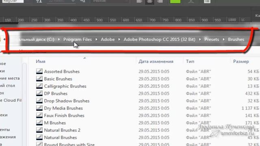Select the Faux Finish Brushes file icon
The image size is (260, 146).
click(x=39, y=115)
